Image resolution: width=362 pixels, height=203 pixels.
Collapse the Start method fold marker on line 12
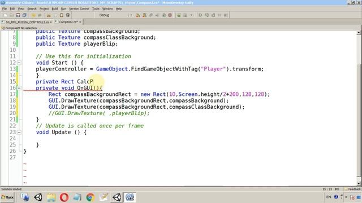[x=19, y=63]
